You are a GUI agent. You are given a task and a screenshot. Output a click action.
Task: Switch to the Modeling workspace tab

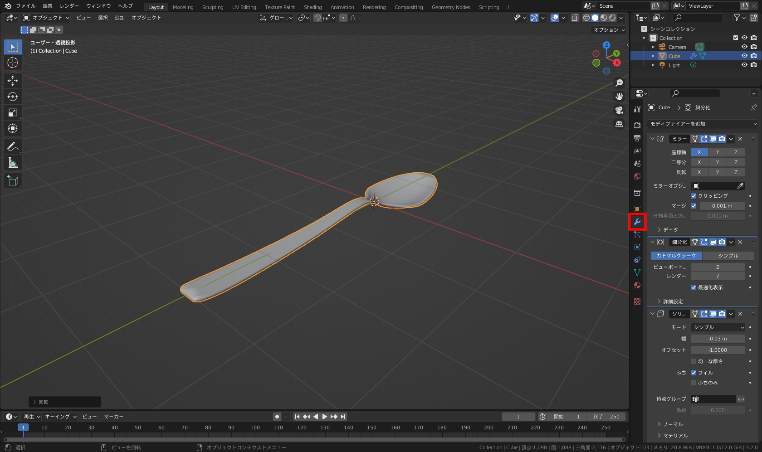coord(183,7)
